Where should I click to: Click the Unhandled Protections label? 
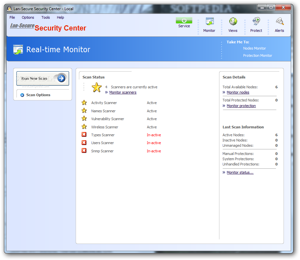[x=241, y=164]
